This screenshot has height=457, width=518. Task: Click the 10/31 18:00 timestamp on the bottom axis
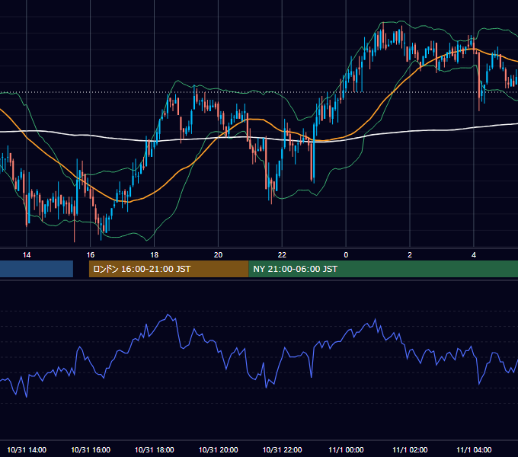(155, 449)
